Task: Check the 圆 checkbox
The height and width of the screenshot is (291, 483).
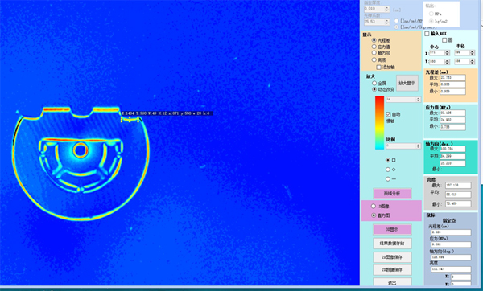Action: click(x=444, y=40)
